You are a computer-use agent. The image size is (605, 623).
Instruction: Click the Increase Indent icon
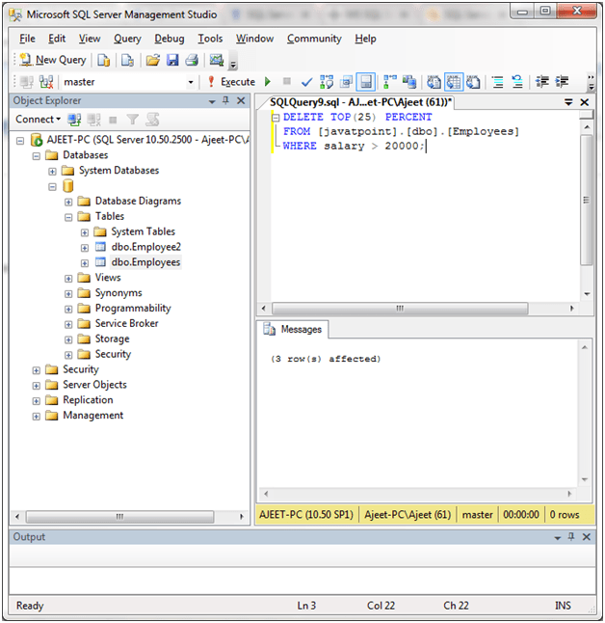[562, 82]
